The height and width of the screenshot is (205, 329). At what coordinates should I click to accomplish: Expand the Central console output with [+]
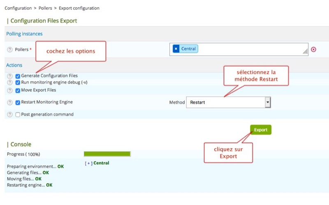(88, 163)
